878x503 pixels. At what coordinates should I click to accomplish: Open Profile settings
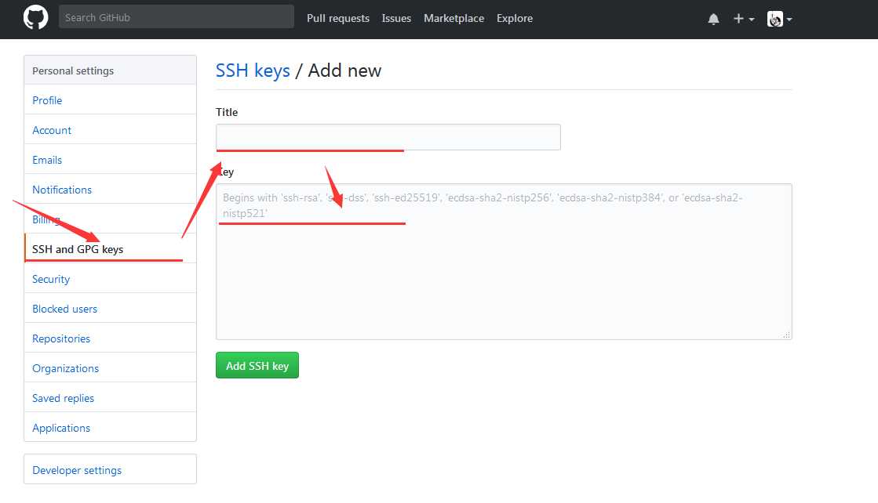click(111, 100)
